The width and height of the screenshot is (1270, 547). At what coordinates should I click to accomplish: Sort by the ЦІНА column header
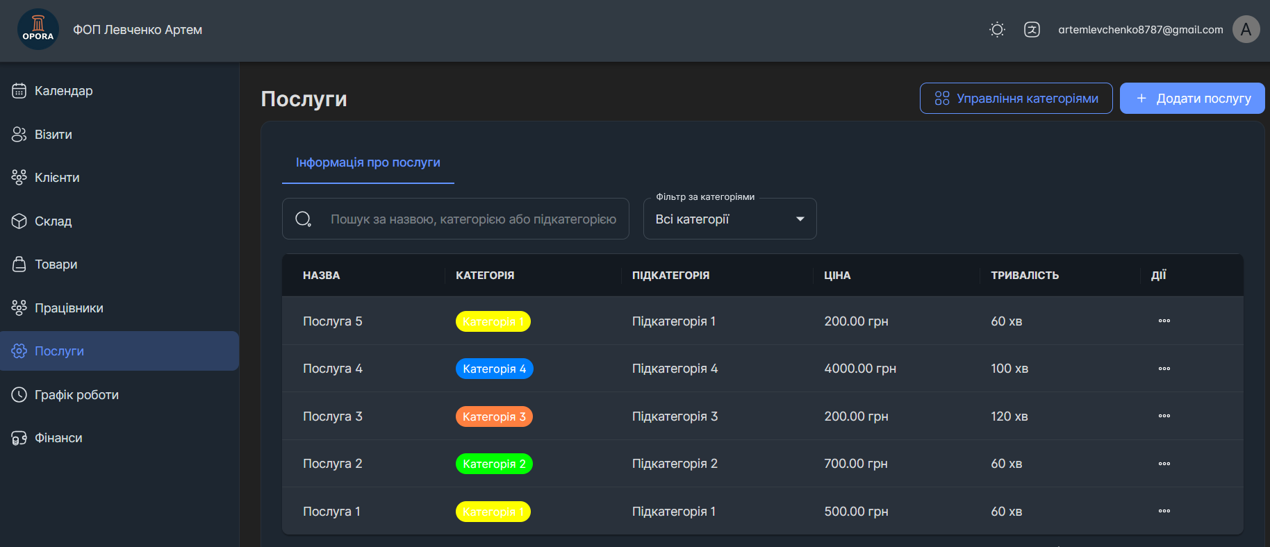tap(837, 276)
